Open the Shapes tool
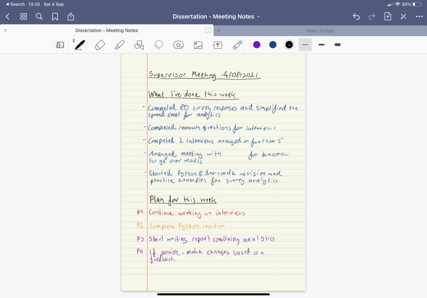The image size is (427, 298). pyautogui.click(x=139, y=45)
